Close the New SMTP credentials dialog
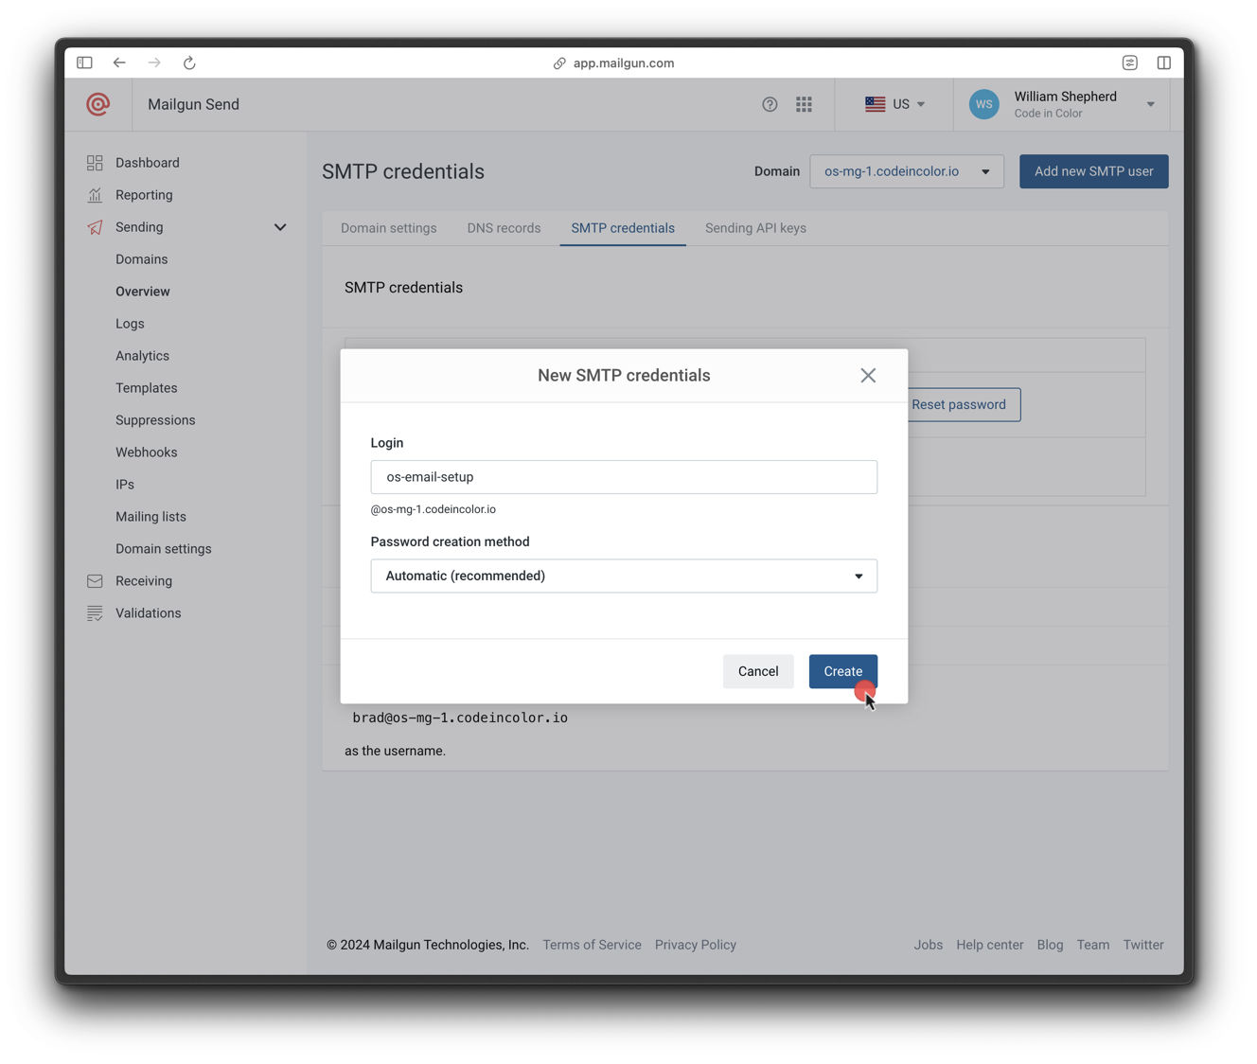Viewport: 1257px width, 1064px height. point(868,376)
